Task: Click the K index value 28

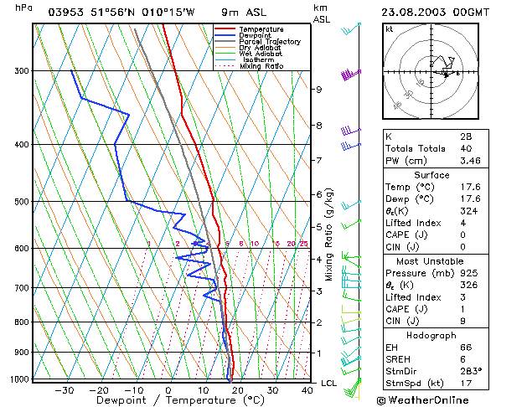Action: (466, 137)
